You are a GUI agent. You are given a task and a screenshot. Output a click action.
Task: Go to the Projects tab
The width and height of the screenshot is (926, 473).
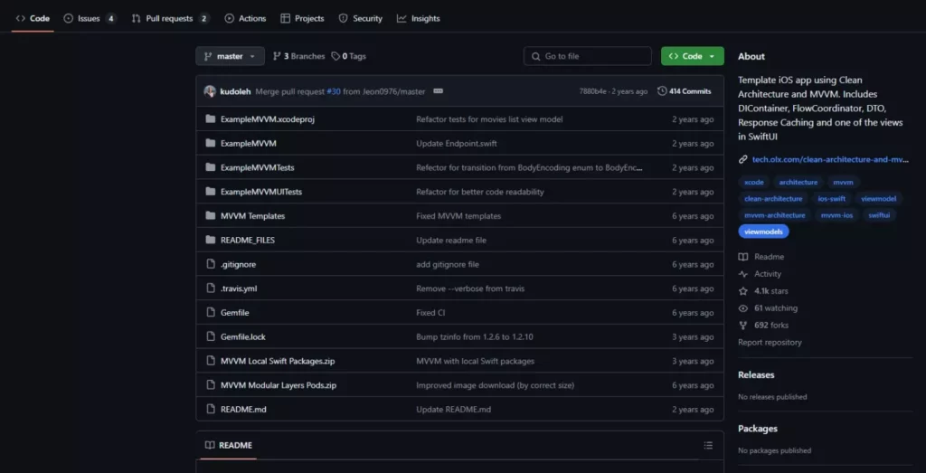coord(302,18)
